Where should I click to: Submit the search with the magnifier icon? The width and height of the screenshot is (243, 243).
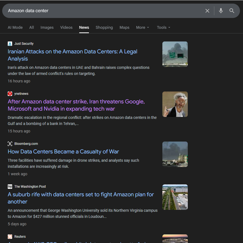click(x=232, y=11)
